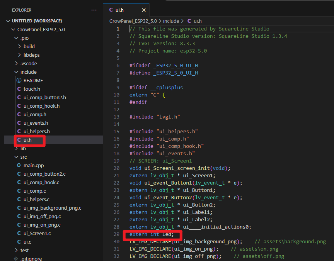Click the 'extern lv_obj_t * ui_Label2;' line
334x261 pixels.
tap(171, 220)
